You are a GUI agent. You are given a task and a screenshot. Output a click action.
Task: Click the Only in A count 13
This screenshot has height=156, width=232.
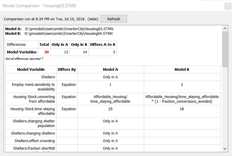coord(66,52)
